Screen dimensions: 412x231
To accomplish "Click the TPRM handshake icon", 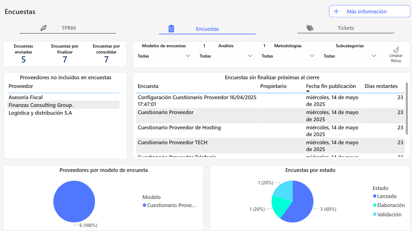I will tap(43, 28).
